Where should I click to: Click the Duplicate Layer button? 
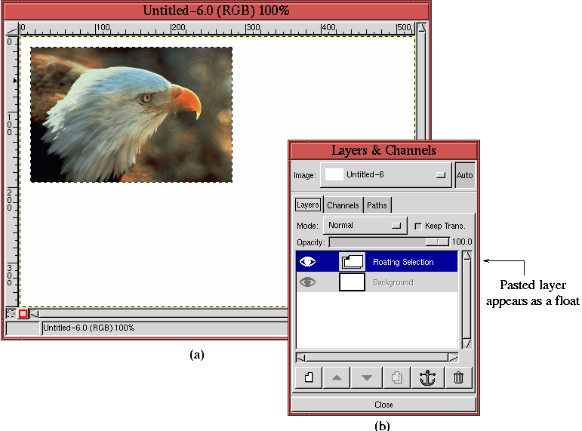pyautogui.click(x=398, y=377)
